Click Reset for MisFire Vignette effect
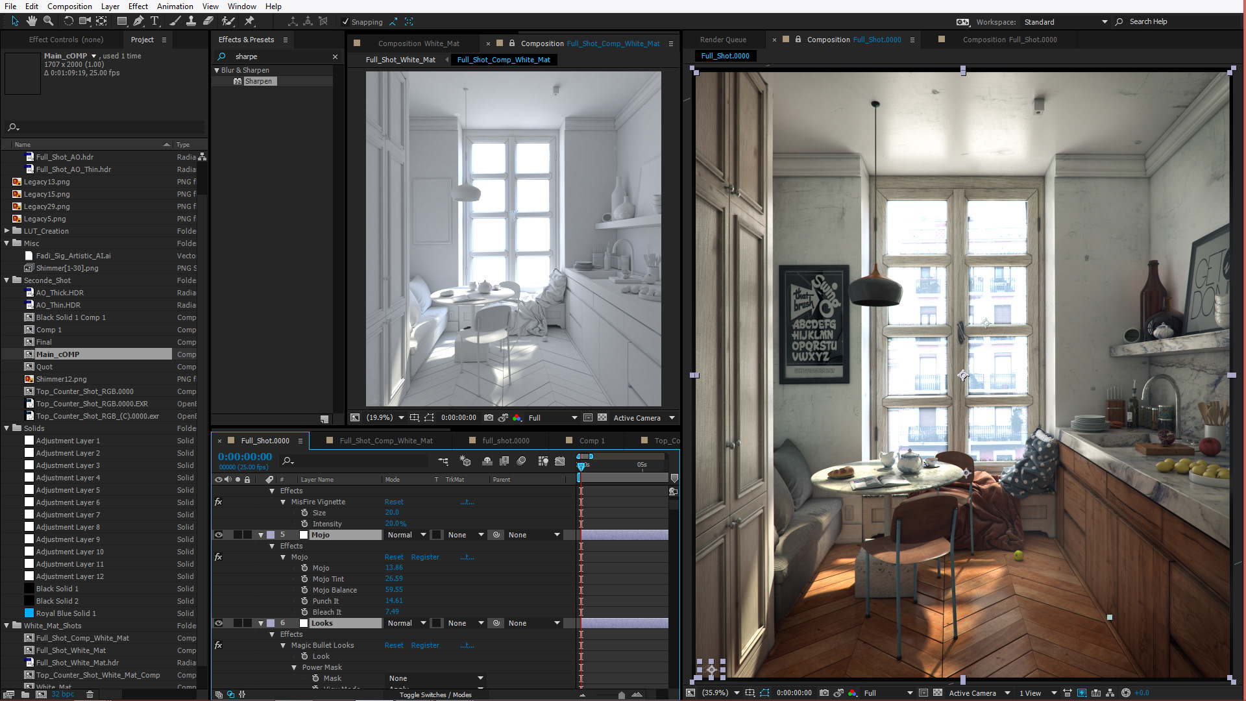The height and width of the screenshot is (701, 1246). coord(393,502)
